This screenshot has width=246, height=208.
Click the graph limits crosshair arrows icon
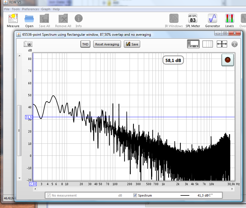(x=222, y=44)
